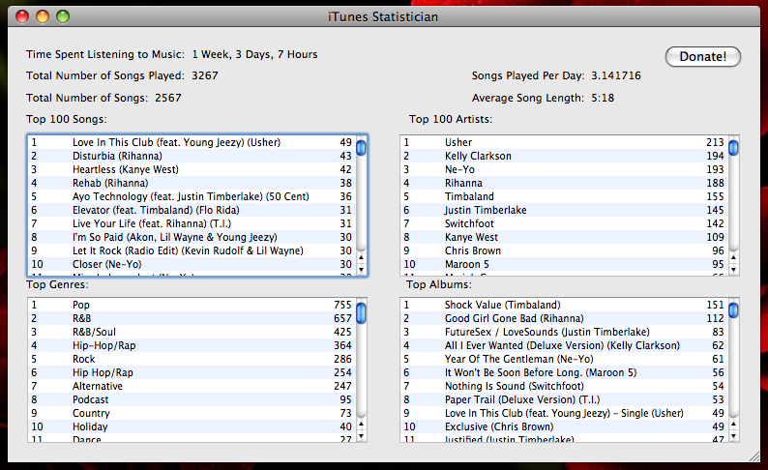This screenshot has width=768, height=470.
Task: Select album 'Paper Trail (Deluxe Version) (T.I.)'
Action: 564,400
